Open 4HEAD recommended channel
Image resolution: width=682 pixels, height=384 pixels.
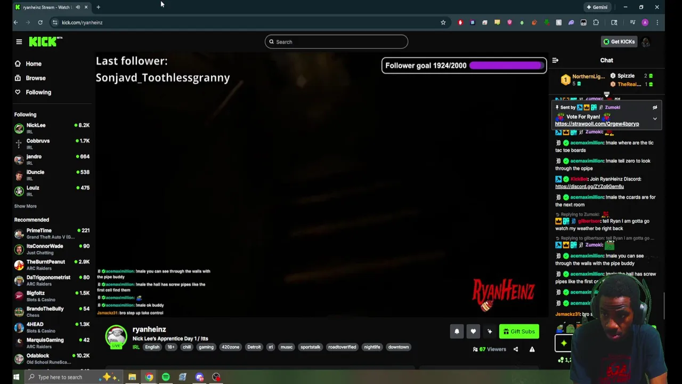(52, 327)
